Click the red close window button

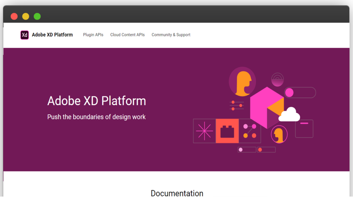point(14,16)
